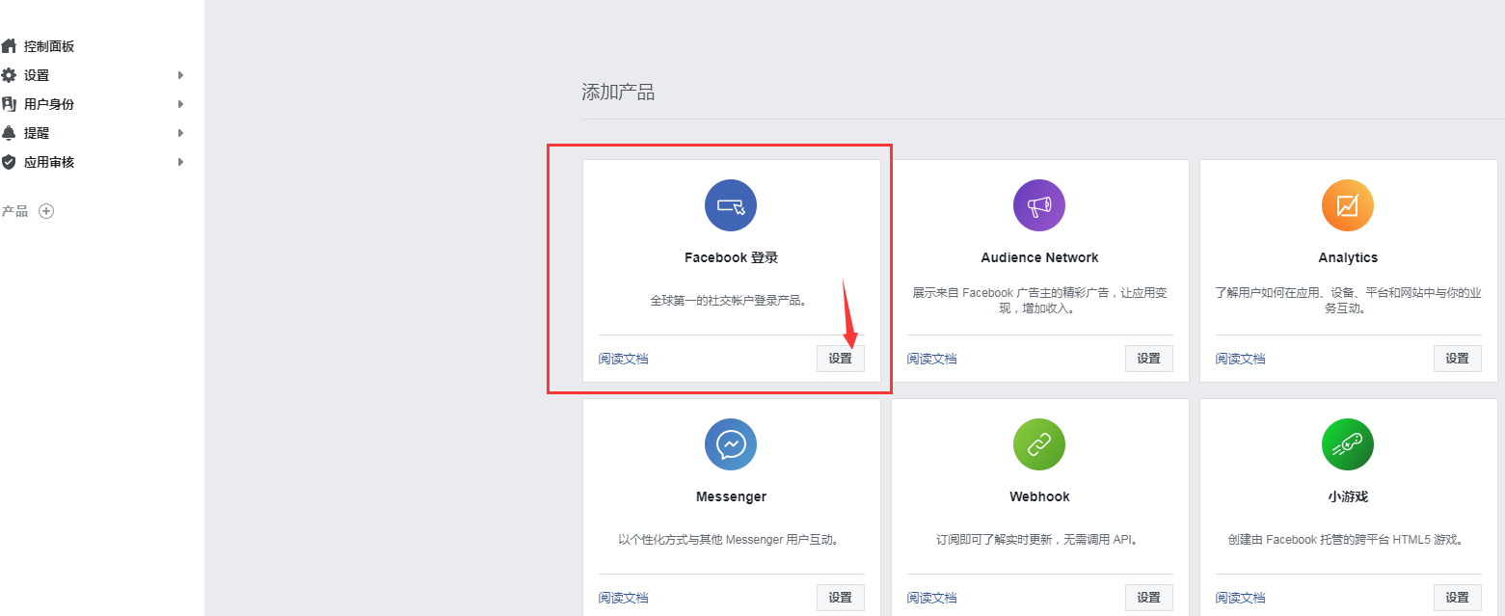Image resolution: width=1505 pixels, height=616 pixels.
Task: Click the plus icon next to 产品
Action: point(46,211)
